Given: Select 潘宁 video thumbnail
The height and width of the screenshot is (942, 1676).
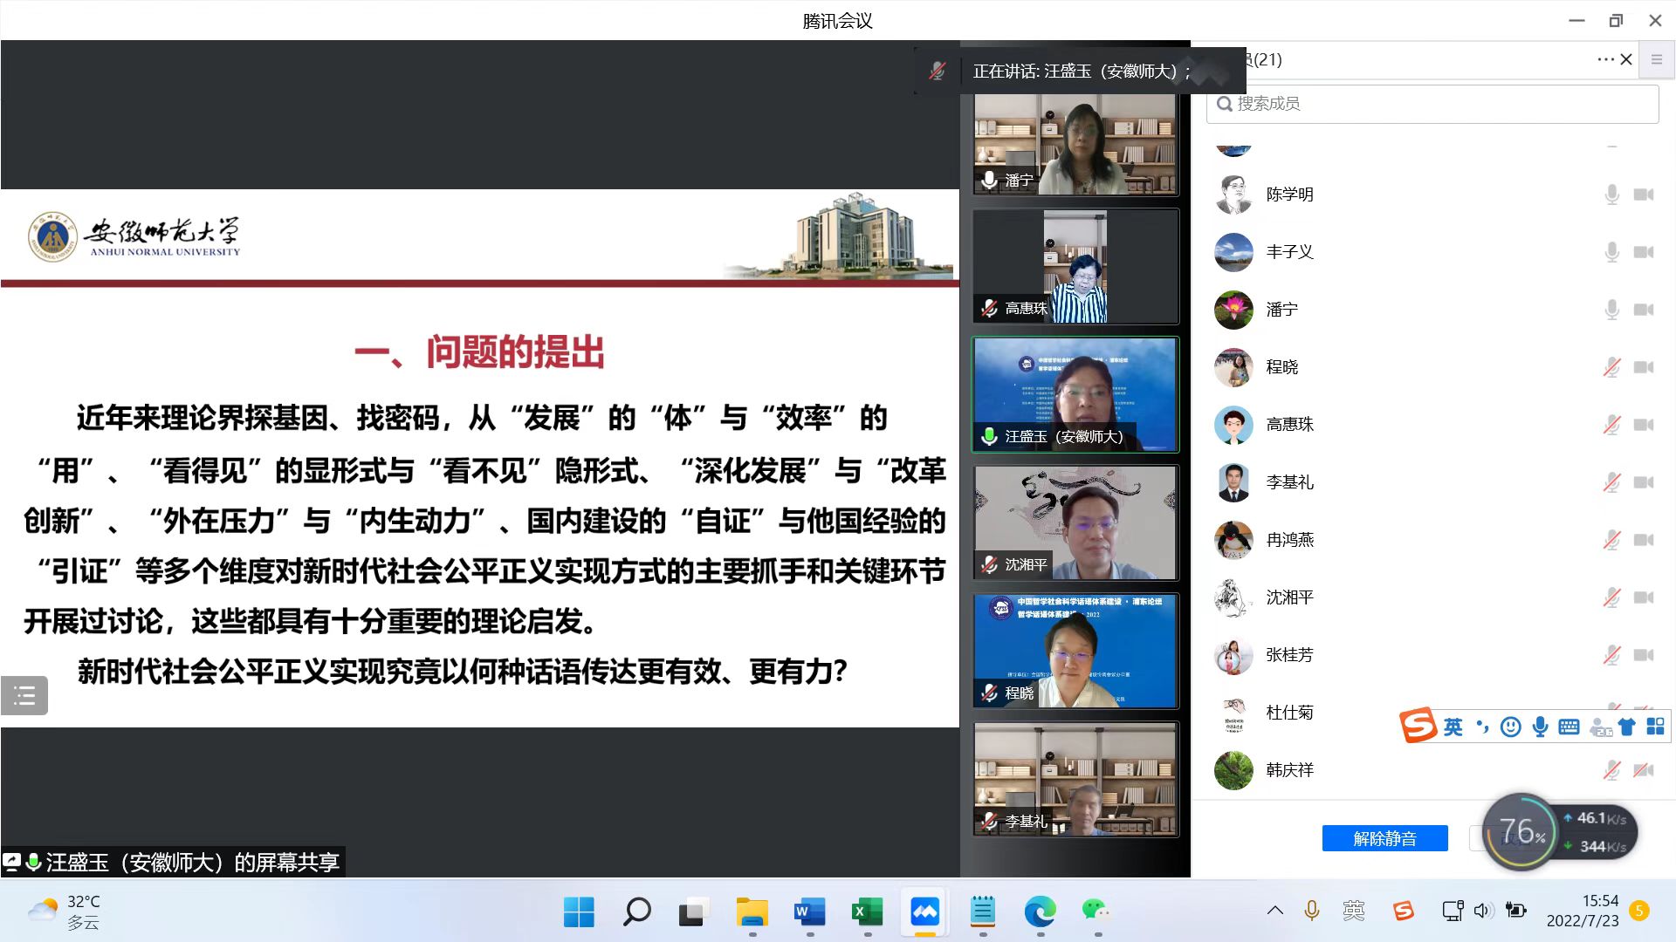Looking at the screenshot, I should 1075,144.
